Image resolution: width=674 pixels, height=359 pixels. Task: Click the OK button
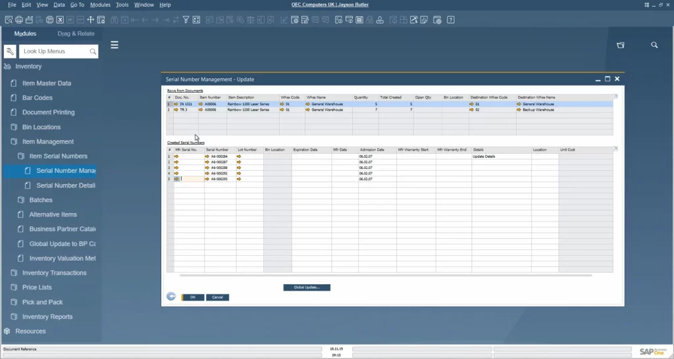pos(192,297)
